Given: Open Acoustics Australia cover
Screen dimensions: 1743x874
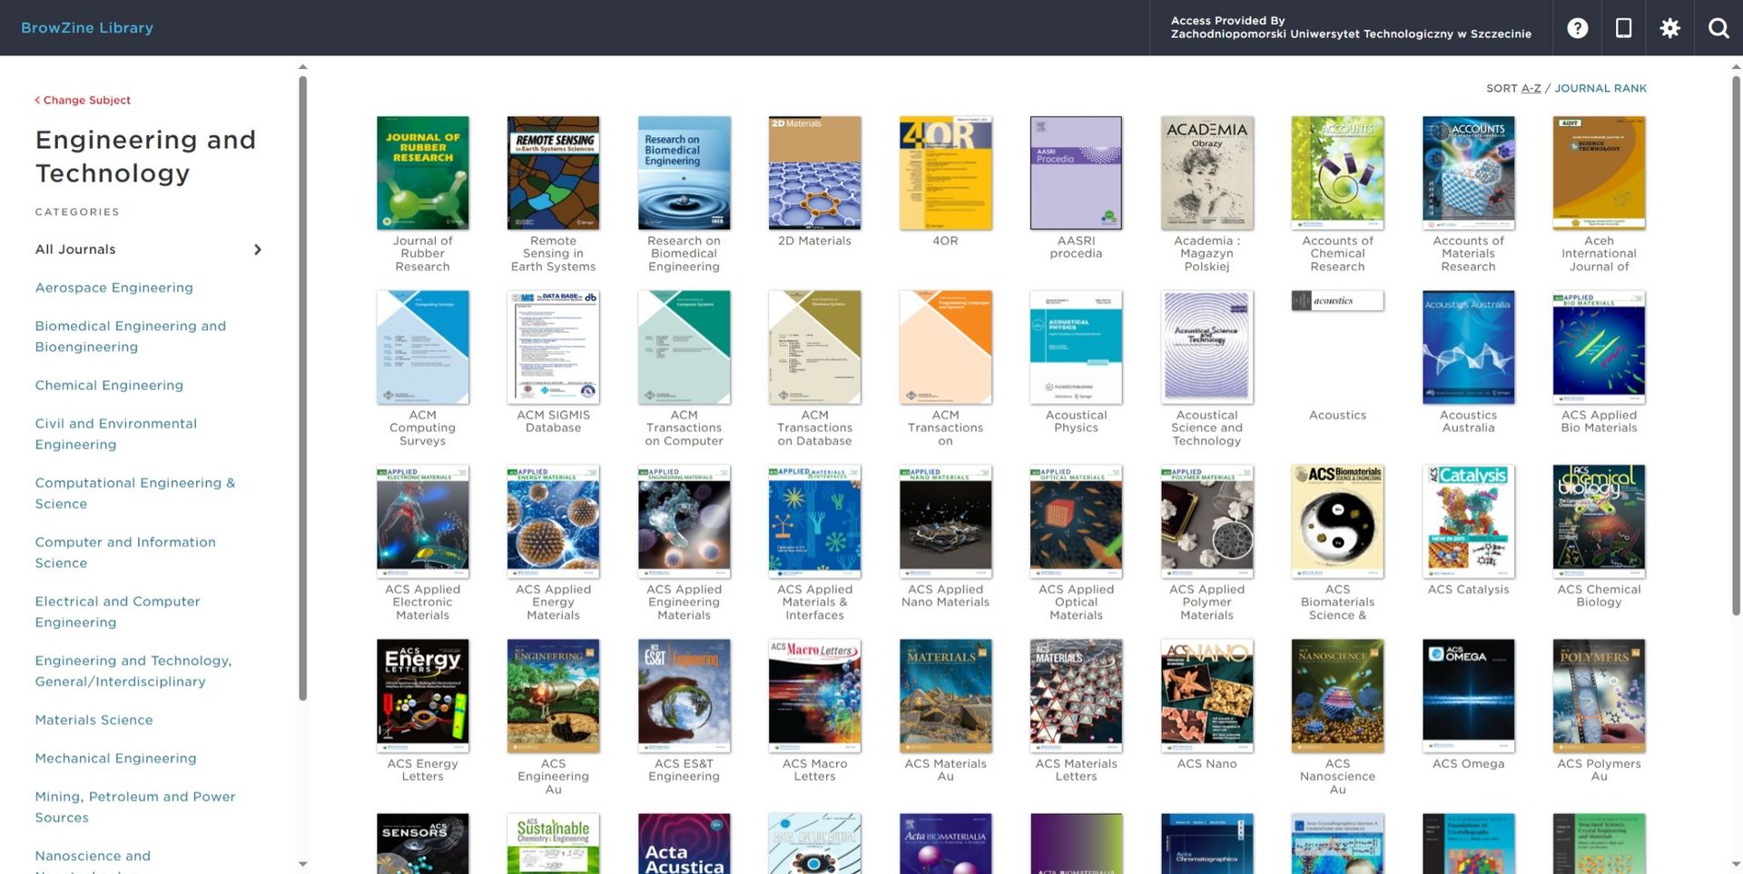Looking at the screenshot, I should coord(1469,347).
